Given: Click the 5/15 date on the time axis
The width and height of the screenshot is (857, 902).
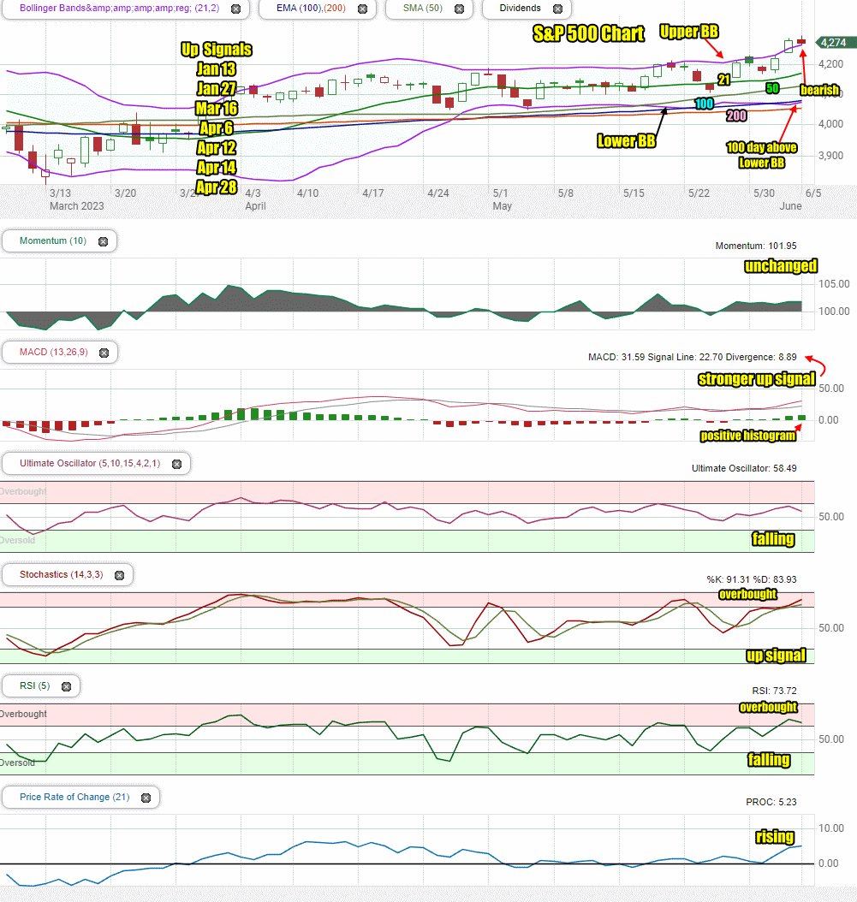Looking at the screenshot, I should coord(634,193).
